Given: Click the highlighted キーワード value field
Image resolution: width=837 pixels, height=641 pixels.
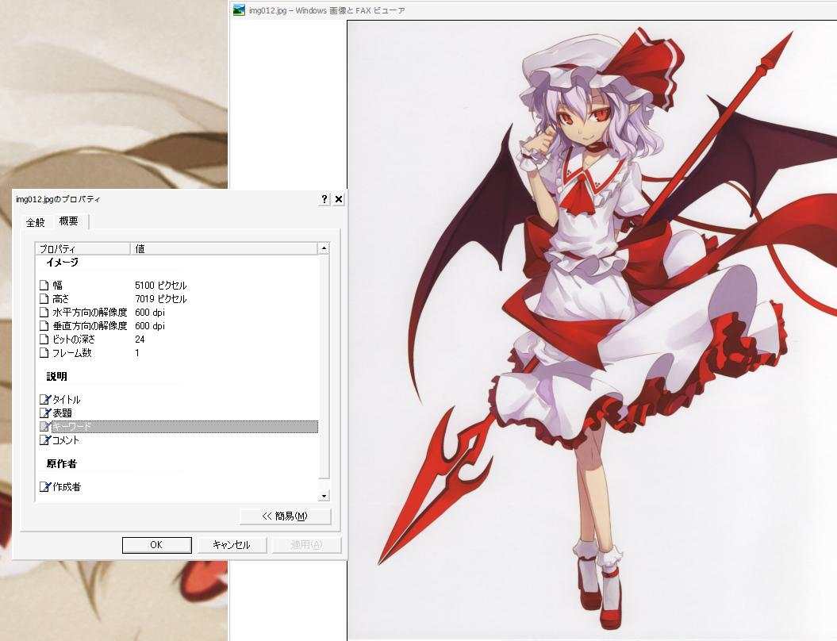Looking at the screenshot, I should 184,427.
